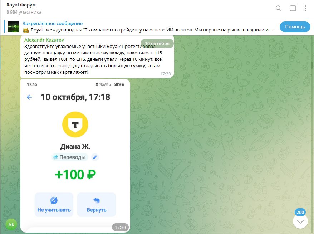Click the 17:45 clock in phone screenshot
Image resolution: width=314 pixels, height=234 pixels.
tap(32, 84)
